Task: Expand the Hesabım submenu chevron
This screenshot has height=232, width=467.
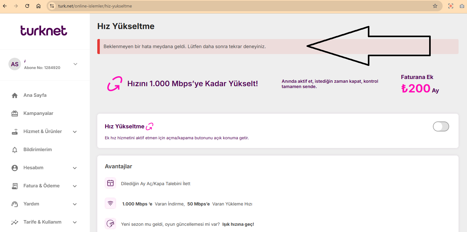Action: pos(75,168)
